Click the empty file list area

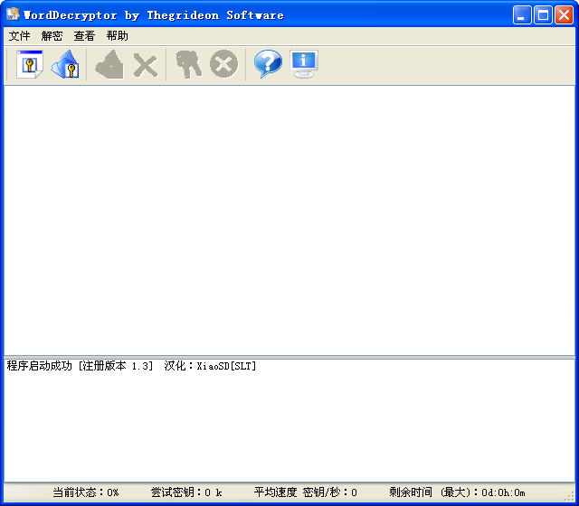(x=289, y=220)
